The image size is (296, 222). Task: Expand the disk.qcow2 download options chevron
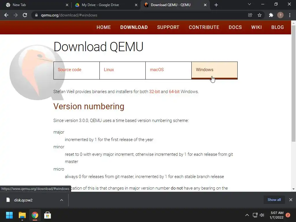coord(62,200)
